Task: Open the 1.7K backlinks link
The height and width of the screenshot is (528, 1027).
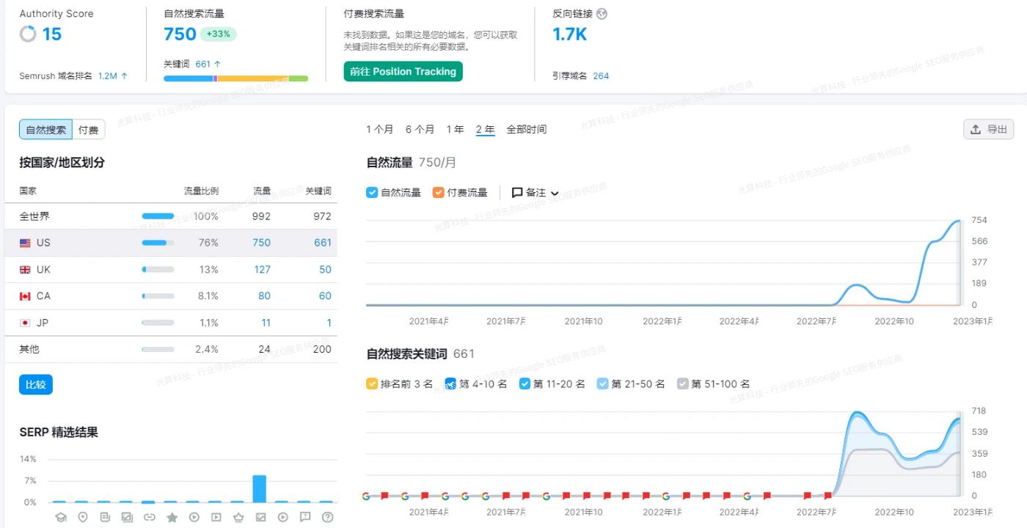Action: click(x=570, y=33)
